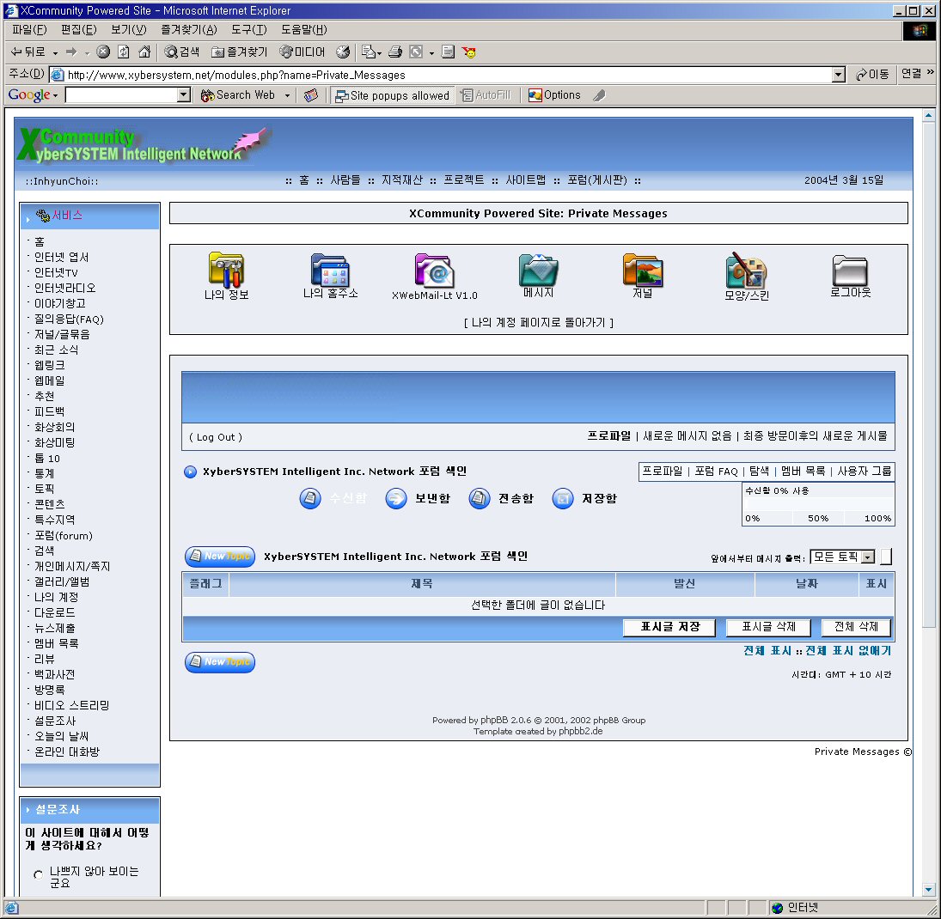This screenshot has height=919, width=941.
Task: Open the 나의 홈주소 icon
Action: click(330, 270)
